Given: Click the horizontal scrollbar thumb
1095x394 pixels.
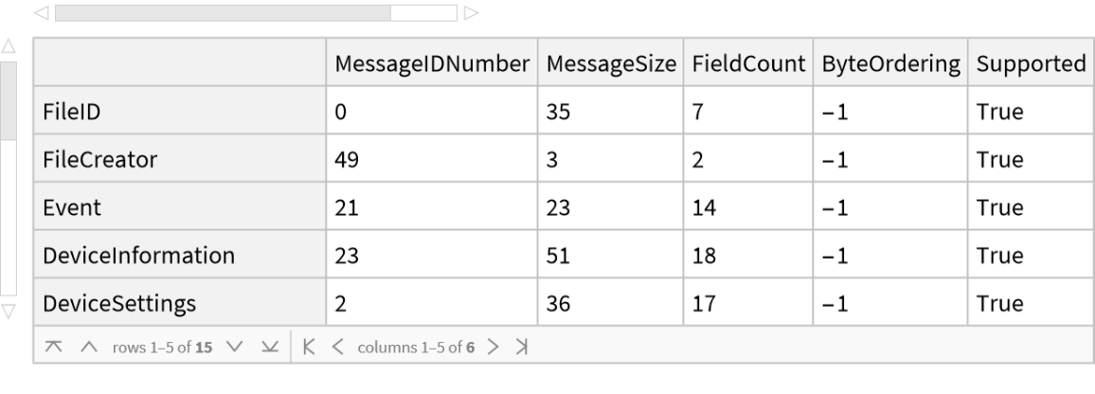Looking at the screenshot, I should point(223,12).
